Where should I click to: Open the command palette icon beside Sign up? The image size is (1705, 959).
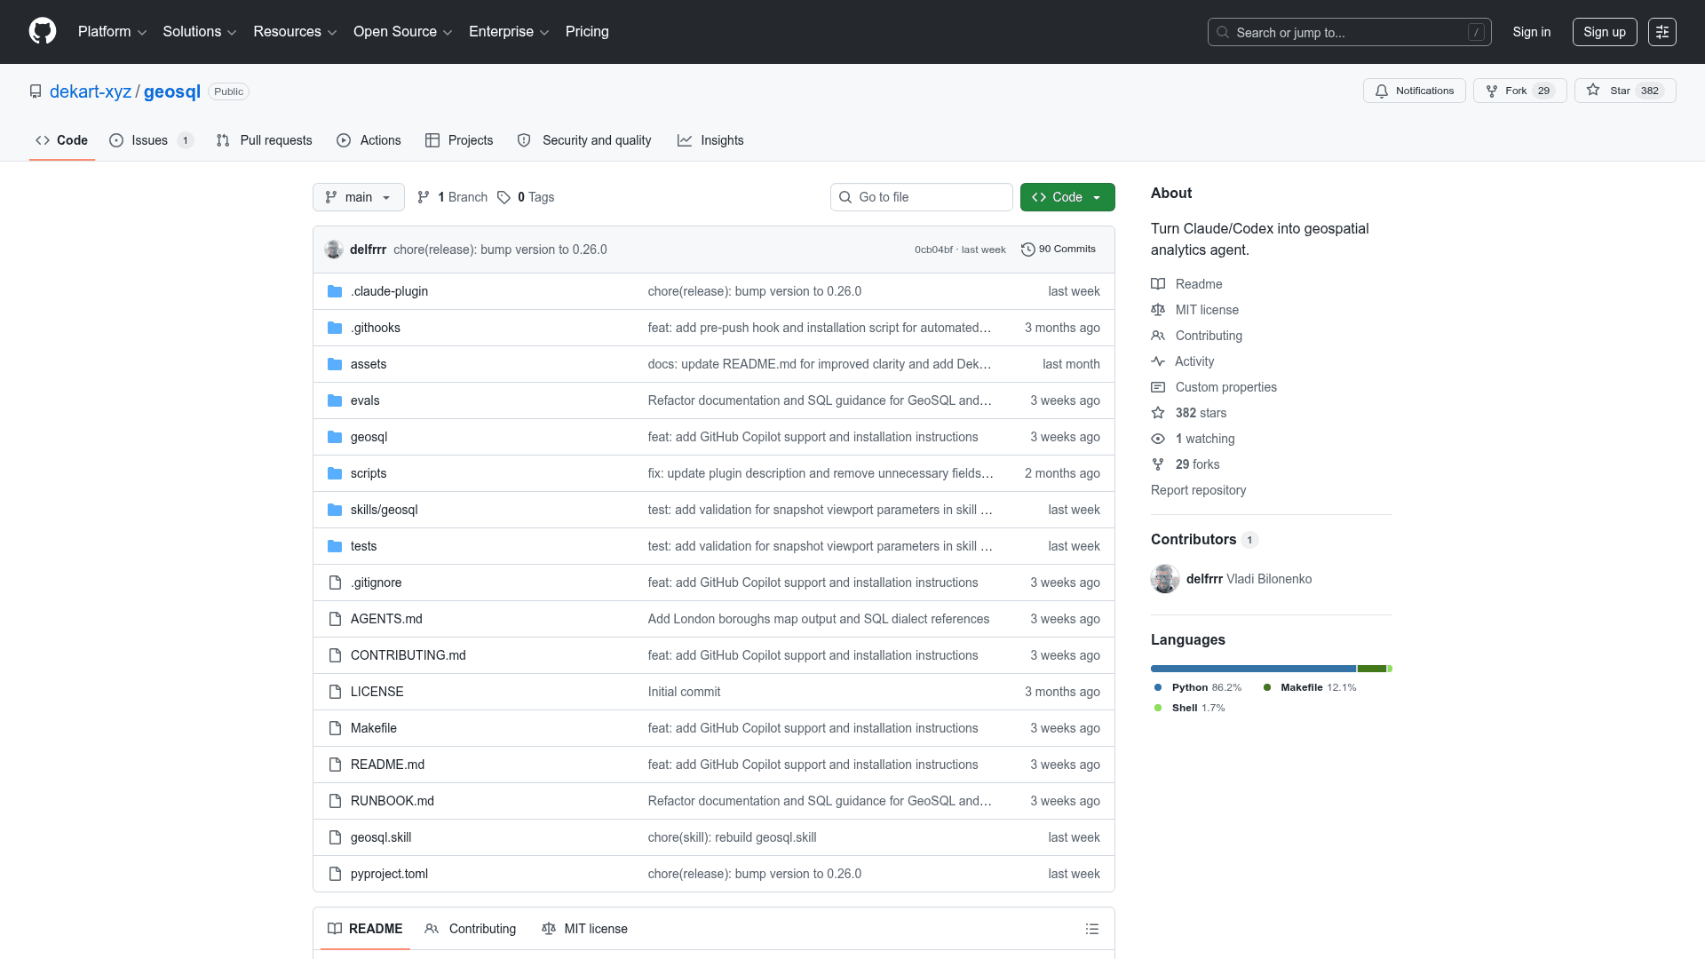pos(1661,32)
